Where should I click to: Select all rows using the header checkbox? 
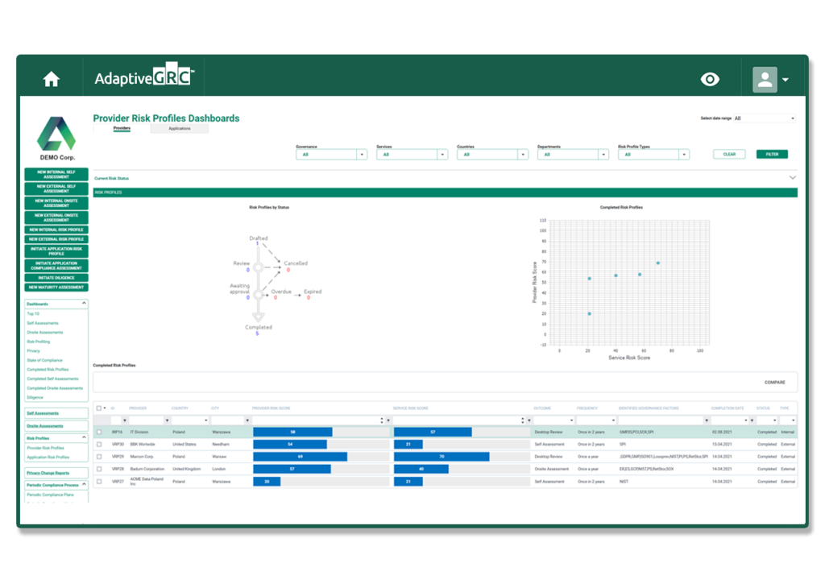pos(99,408)
